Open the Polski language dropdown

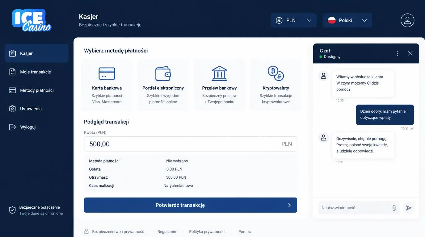coord(347,20)
